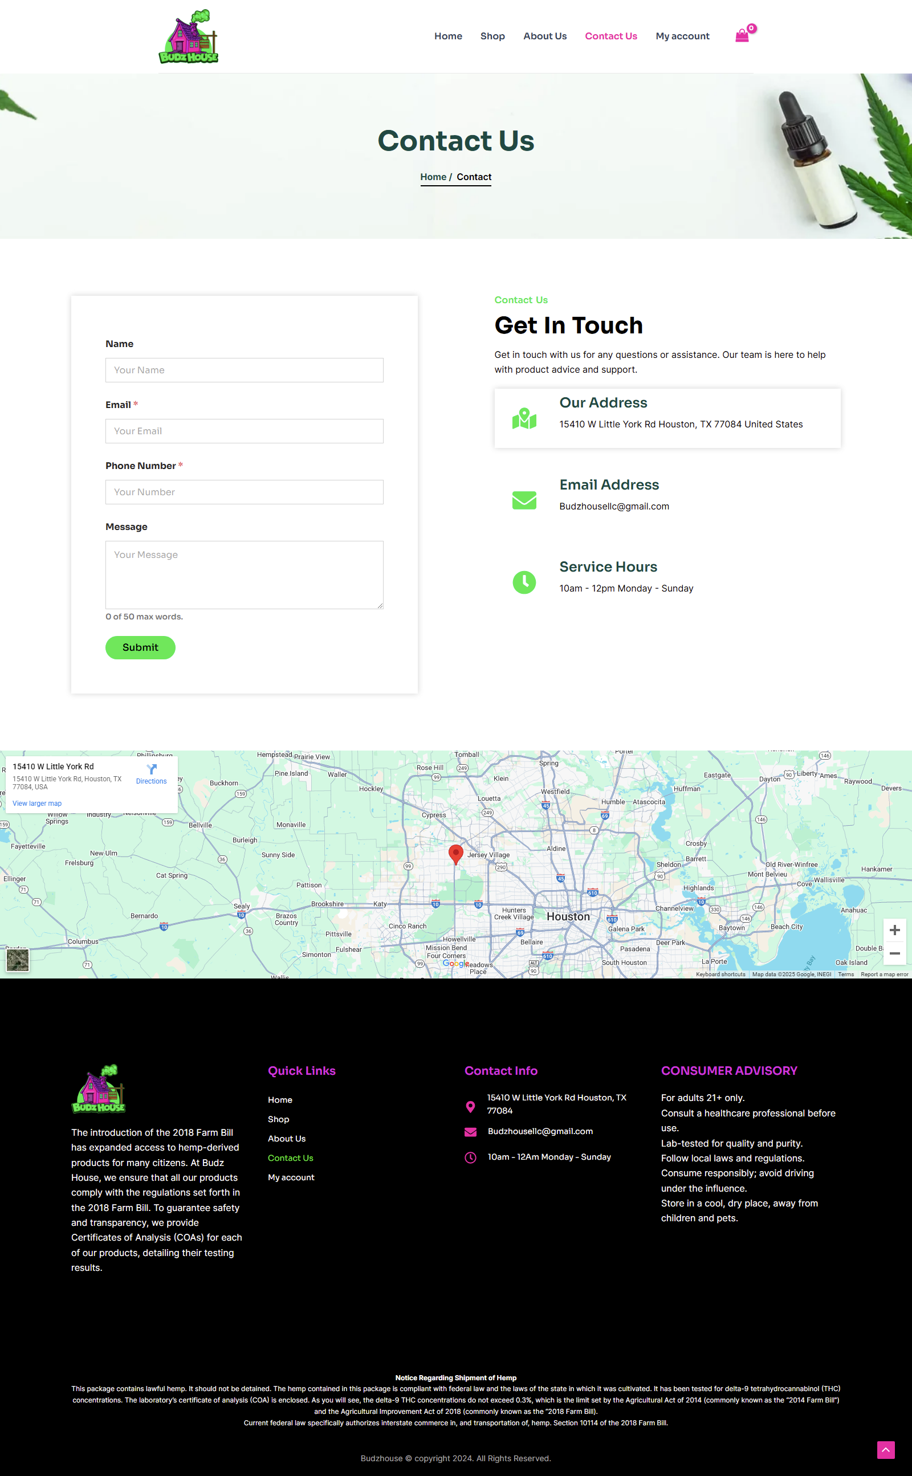The height and width of the screenshot is (1476, 912).
Task: Click the Contact breadcrumb text
Action: tap(474, 177)
